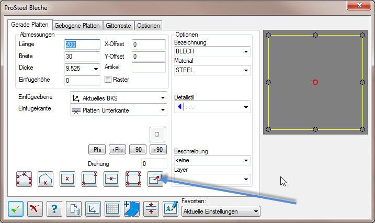Open the Material STEEL dropdown
The width and height of the screenshot is (375, 223).
point(246,71)
